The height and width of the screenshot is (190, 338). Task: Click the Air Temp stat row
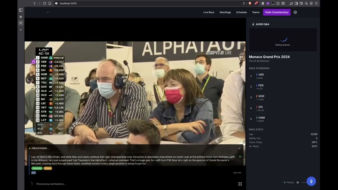click(283, 146)
